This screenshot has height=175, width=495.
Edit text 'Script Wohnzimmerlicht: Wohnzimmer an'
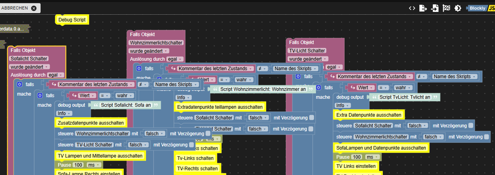click(263, 89)
